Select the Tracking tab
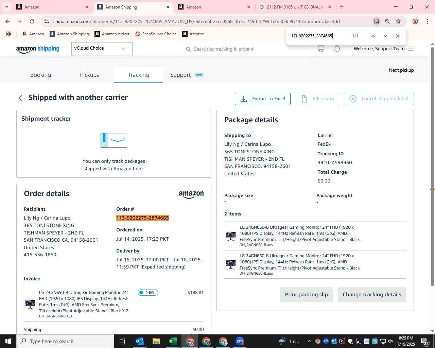This screenshot has width=435, height=348. pos(138,75)
